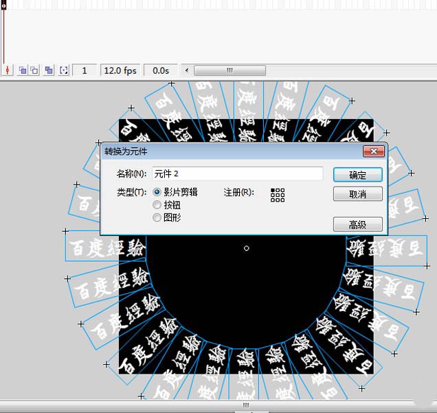This screenshot has height=413, width=437.
Task: Click the timeline horizontal scrollbar thumb
Action: tap(229, 70)
